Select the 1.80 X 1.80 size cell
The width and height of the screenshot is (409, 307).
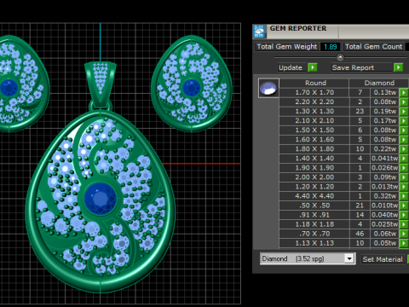(314, 148)
